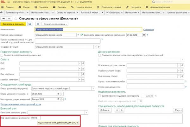This screenshot has width=190, height=127.
Task: Open the ПКУ linked record icon
Action: pyautogui.click(x=83, y=69)
